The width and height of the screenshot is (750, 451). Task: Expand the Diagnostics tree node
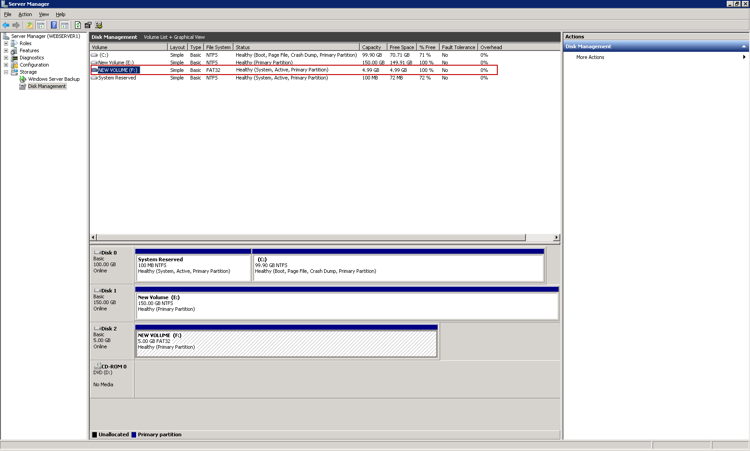coord(6,58)
